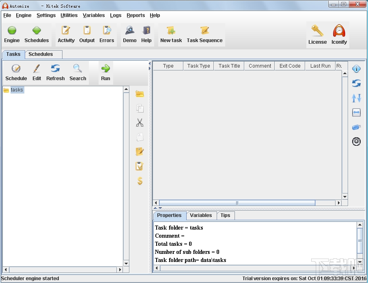Screen dimensions: 368x283
Task: Click the trial version expiry status text
Action: tap(304, 278)
